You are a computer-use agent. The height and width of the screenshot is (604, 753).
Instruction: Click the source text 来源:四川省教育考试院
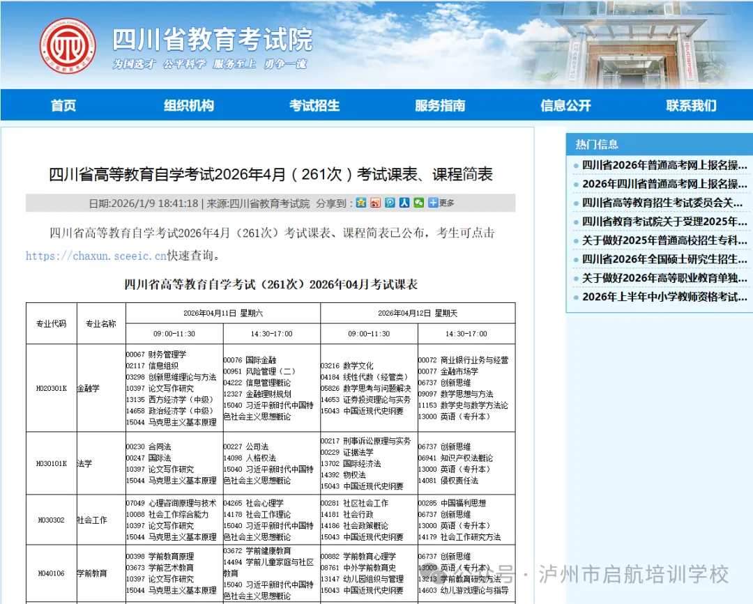pyautogui.click(x=259, y=203)
